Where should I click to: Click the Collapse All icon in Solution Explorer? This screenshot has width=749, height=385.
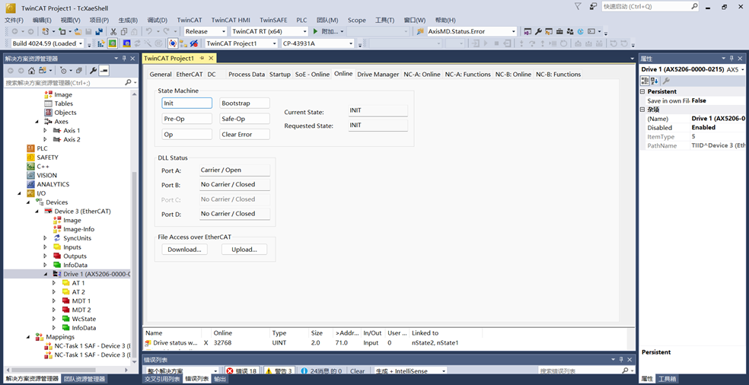point(79,71)
